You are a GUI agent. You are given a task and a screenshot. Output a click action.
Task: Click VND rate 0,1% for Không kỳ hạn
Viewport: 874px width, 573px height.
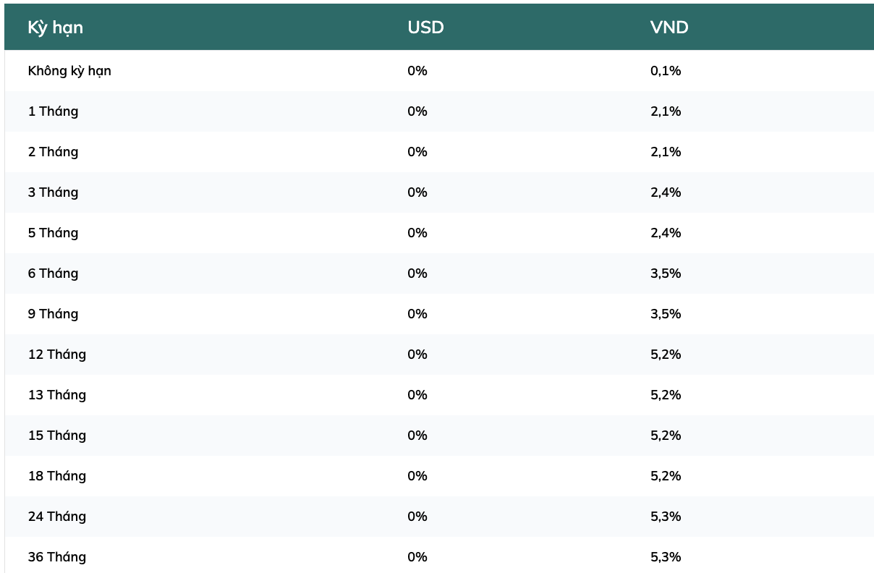click(x=666, y=71)
